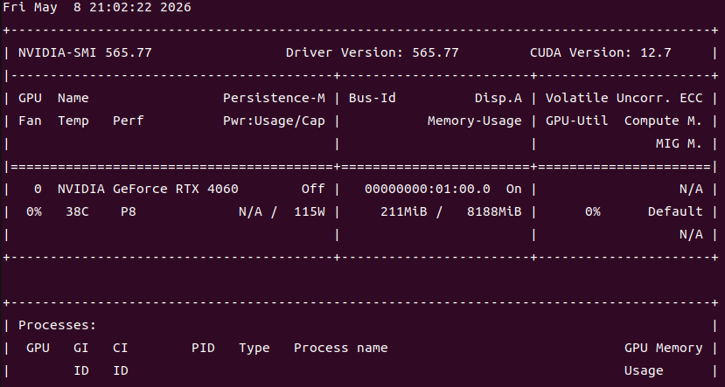Viewport: 725px width, 387px height.
Task: Click the temperature value 38C
Action: click(77, 211)
